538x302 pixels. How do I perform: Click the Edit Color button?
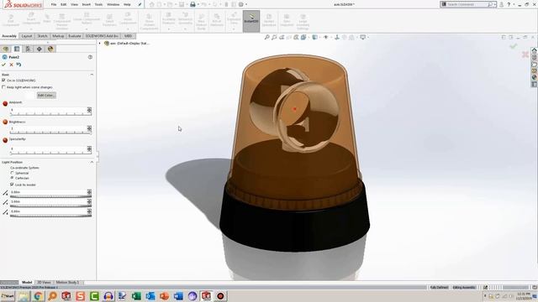[x=46, y=95]
